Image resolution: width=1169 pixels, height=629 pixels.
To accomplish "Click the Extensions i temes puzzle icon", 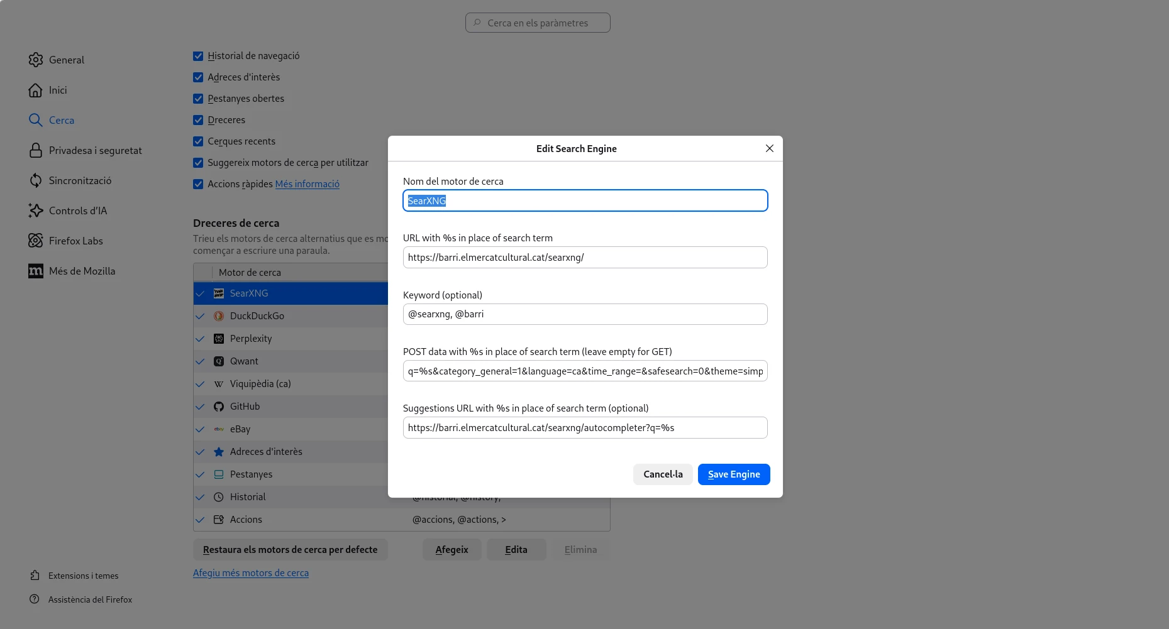I will point(35,576).
